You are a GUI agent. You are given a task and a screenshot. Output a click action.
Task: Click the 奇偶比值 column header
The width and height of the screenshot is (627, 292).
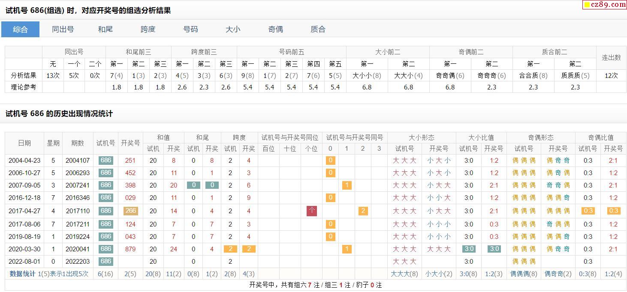tap(600, 137)
